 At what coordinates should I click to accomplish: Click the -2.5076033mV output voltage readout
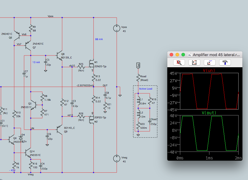pyautogui.click(x=85, y=85)
